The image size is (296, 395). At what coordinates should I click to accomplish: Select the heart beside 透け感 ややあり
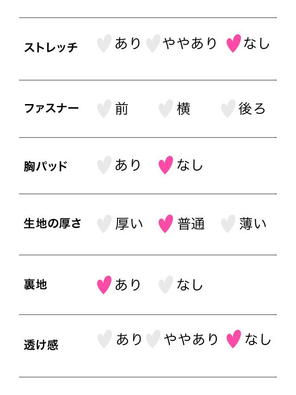[153, 339]
